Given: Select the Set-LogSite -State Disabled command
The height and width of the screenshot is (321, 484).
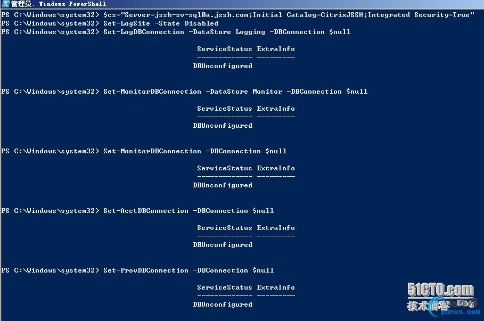Looking at the screenshot, I should pos(161,23).
